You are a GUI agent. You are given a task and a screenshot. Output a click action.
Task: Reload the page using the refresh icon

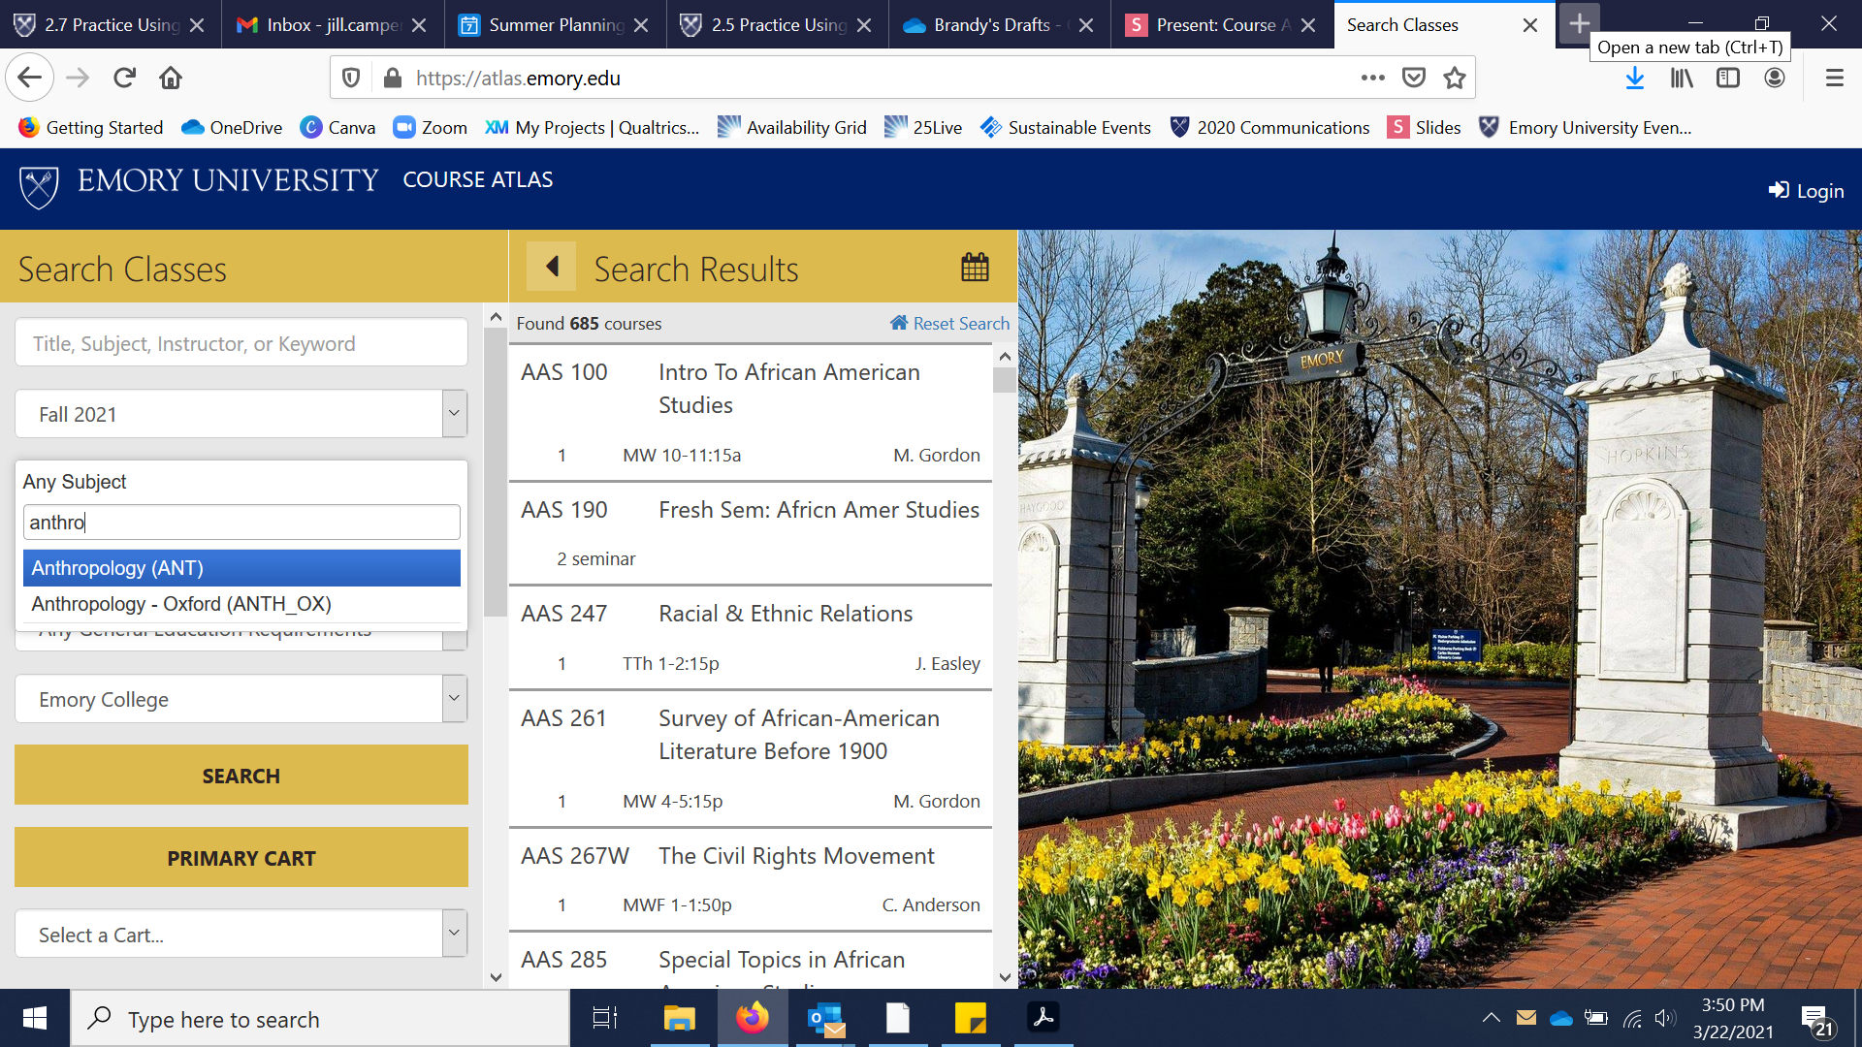point(124,79)
